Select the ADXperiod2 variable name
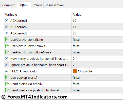123x100 pixels. pyautogui.click(x=19, y=27)
